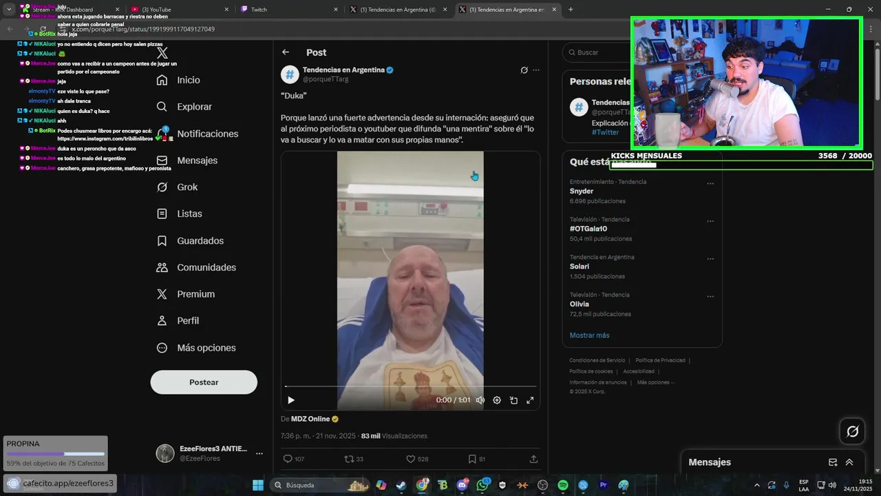Open more options for the Olivia trend
The image size is (881, 496).
[710, 297]
